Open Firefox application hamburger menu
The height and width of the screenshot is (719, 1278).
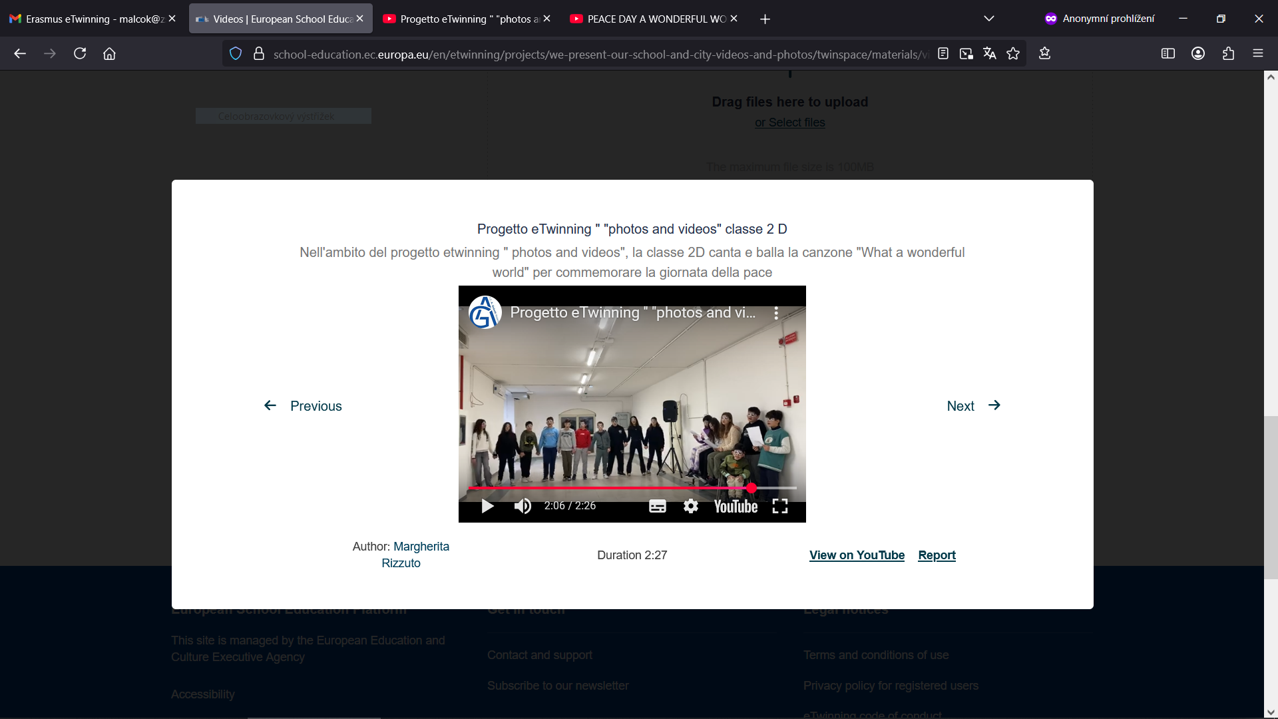click(1257, 54)
